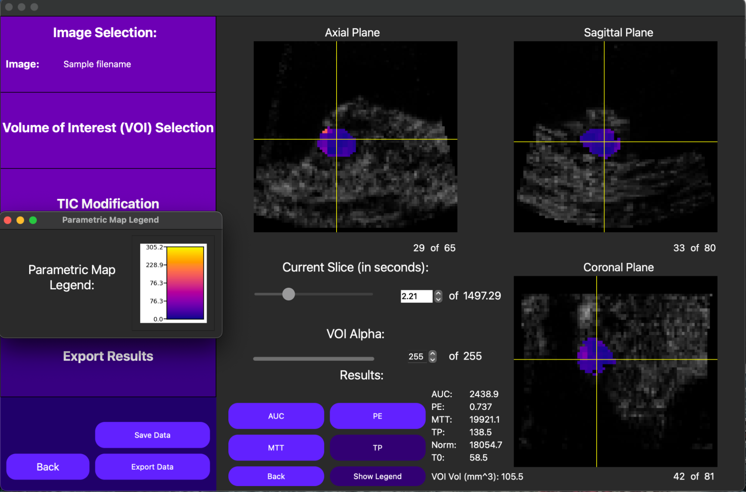Click the Sample filename text

point(97,64)
